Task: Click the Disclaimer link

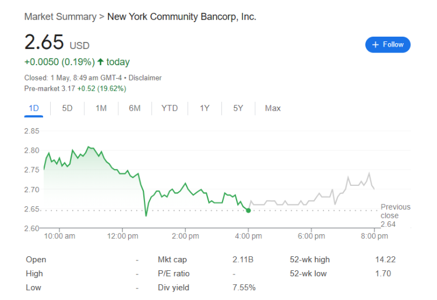Action: coord(145,77)
